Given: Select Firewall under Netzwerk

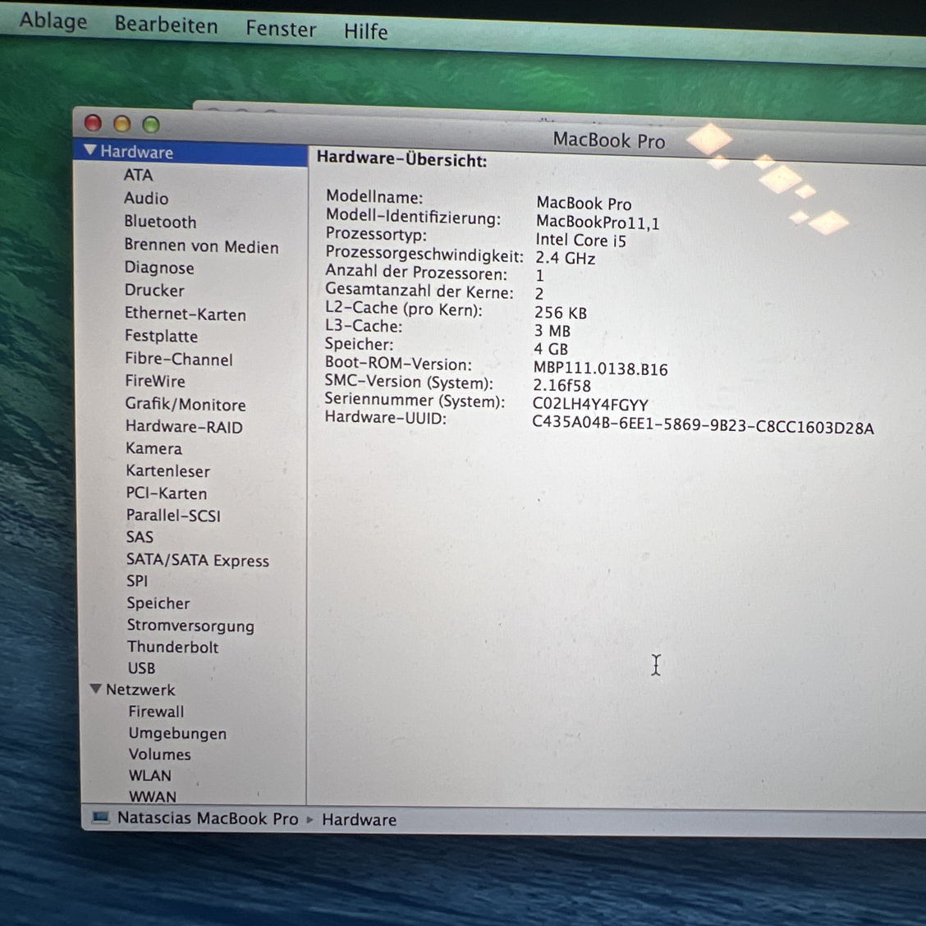Looking at the screenshot, I should point(156,712).
